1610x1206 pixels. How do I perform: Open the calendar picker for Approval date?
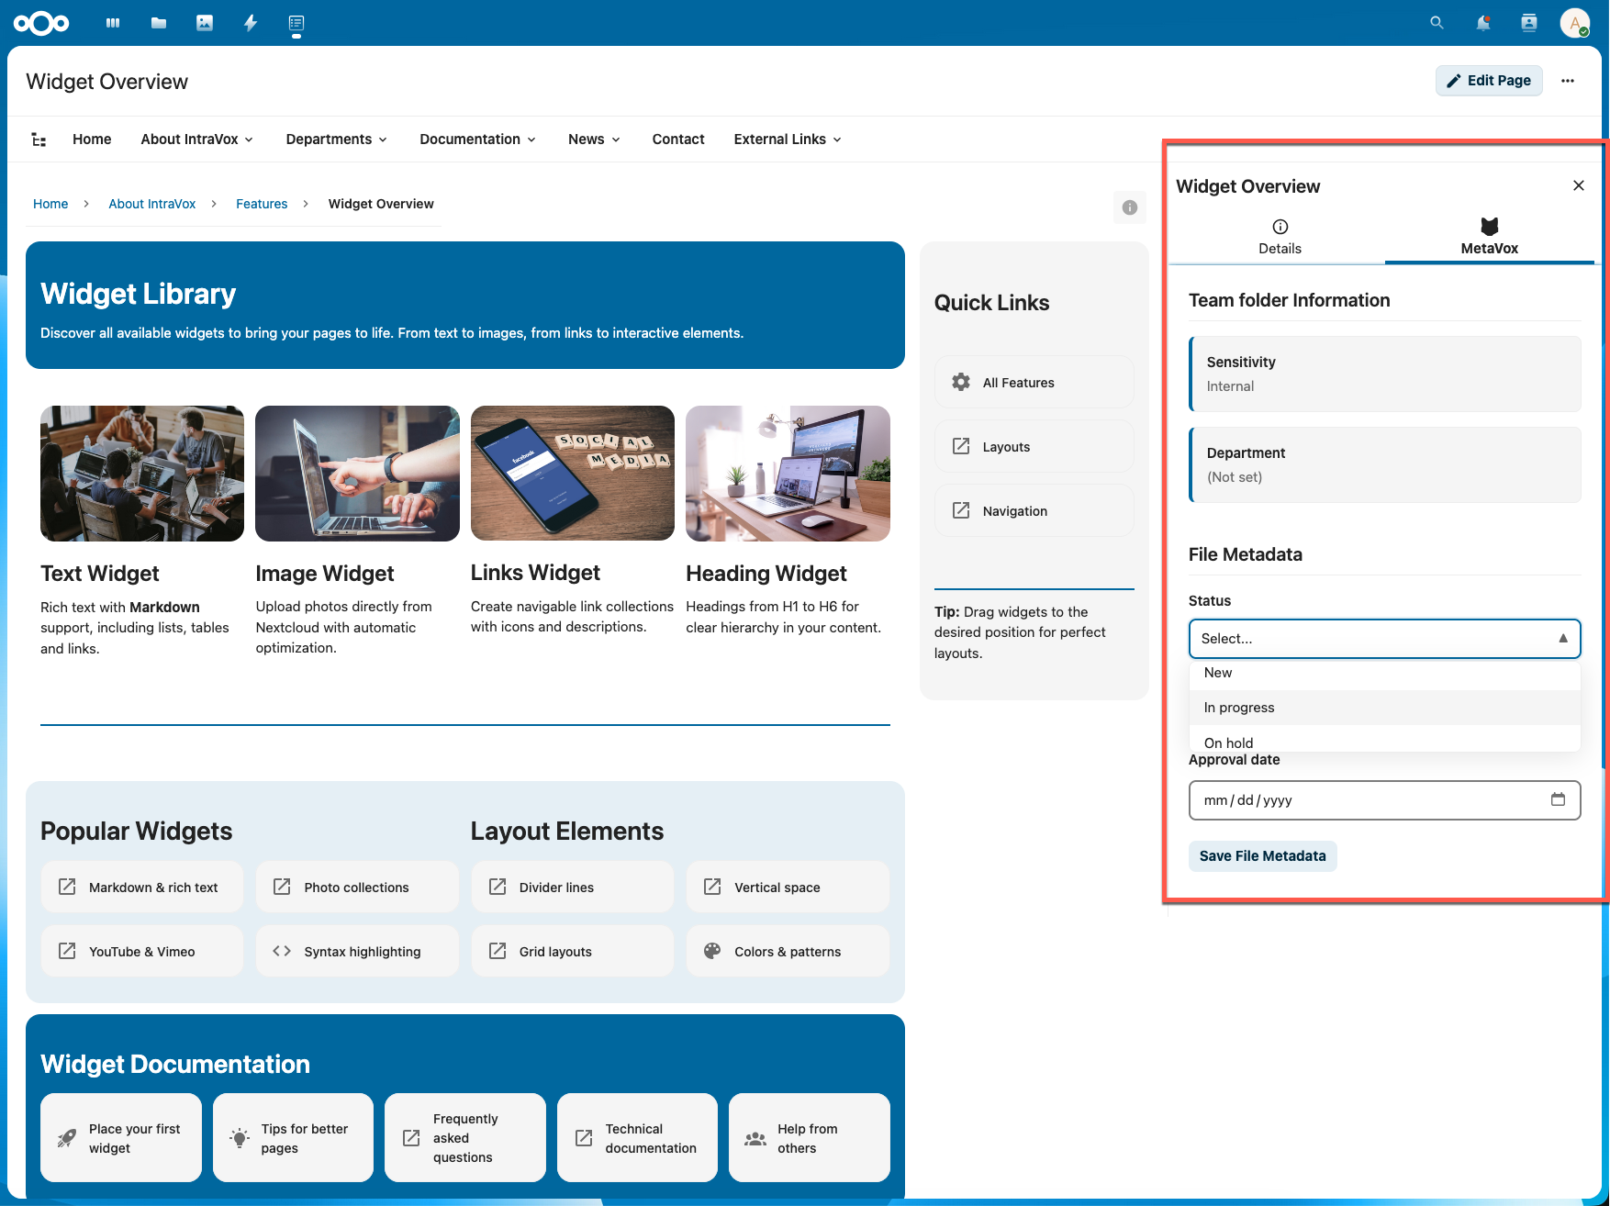1558,799
